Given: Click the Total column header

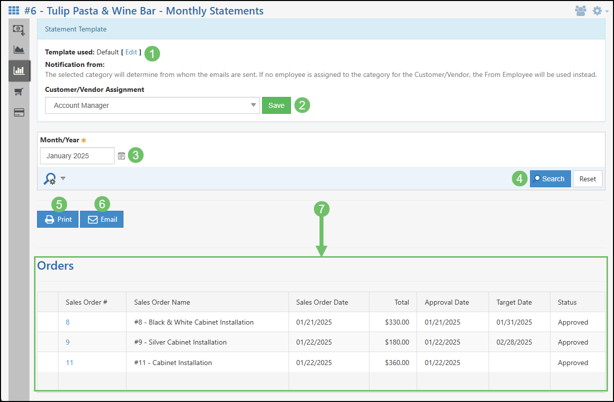Looking at the screenshot, I should tap(393, 302).
